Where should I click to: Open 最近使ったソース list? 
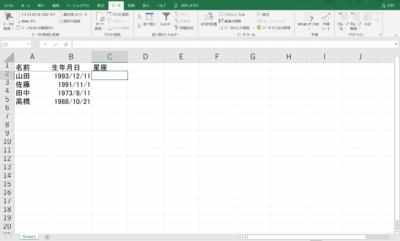73,14
